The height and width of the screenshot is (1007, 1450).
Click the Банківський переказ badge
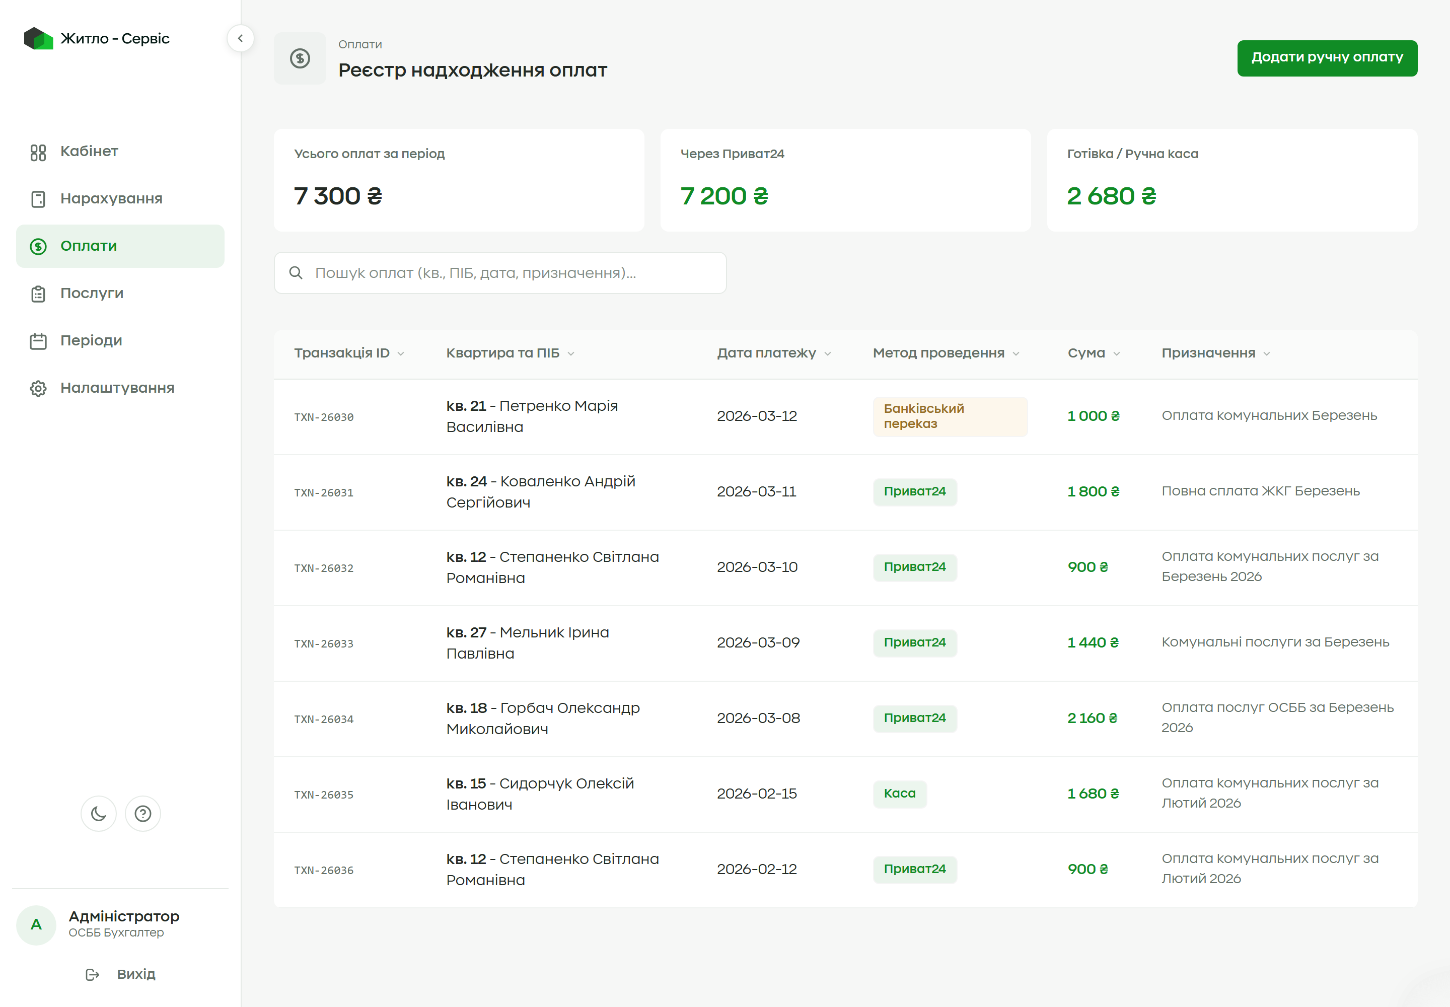[x=950, y=416]
